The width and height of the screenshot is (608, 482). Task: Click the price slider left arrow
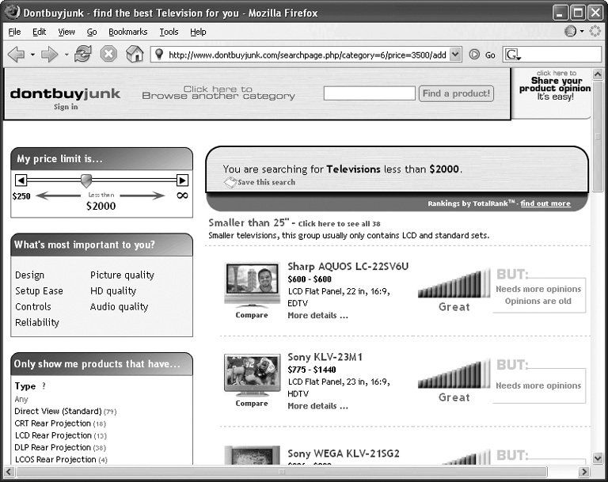(21, 180)
